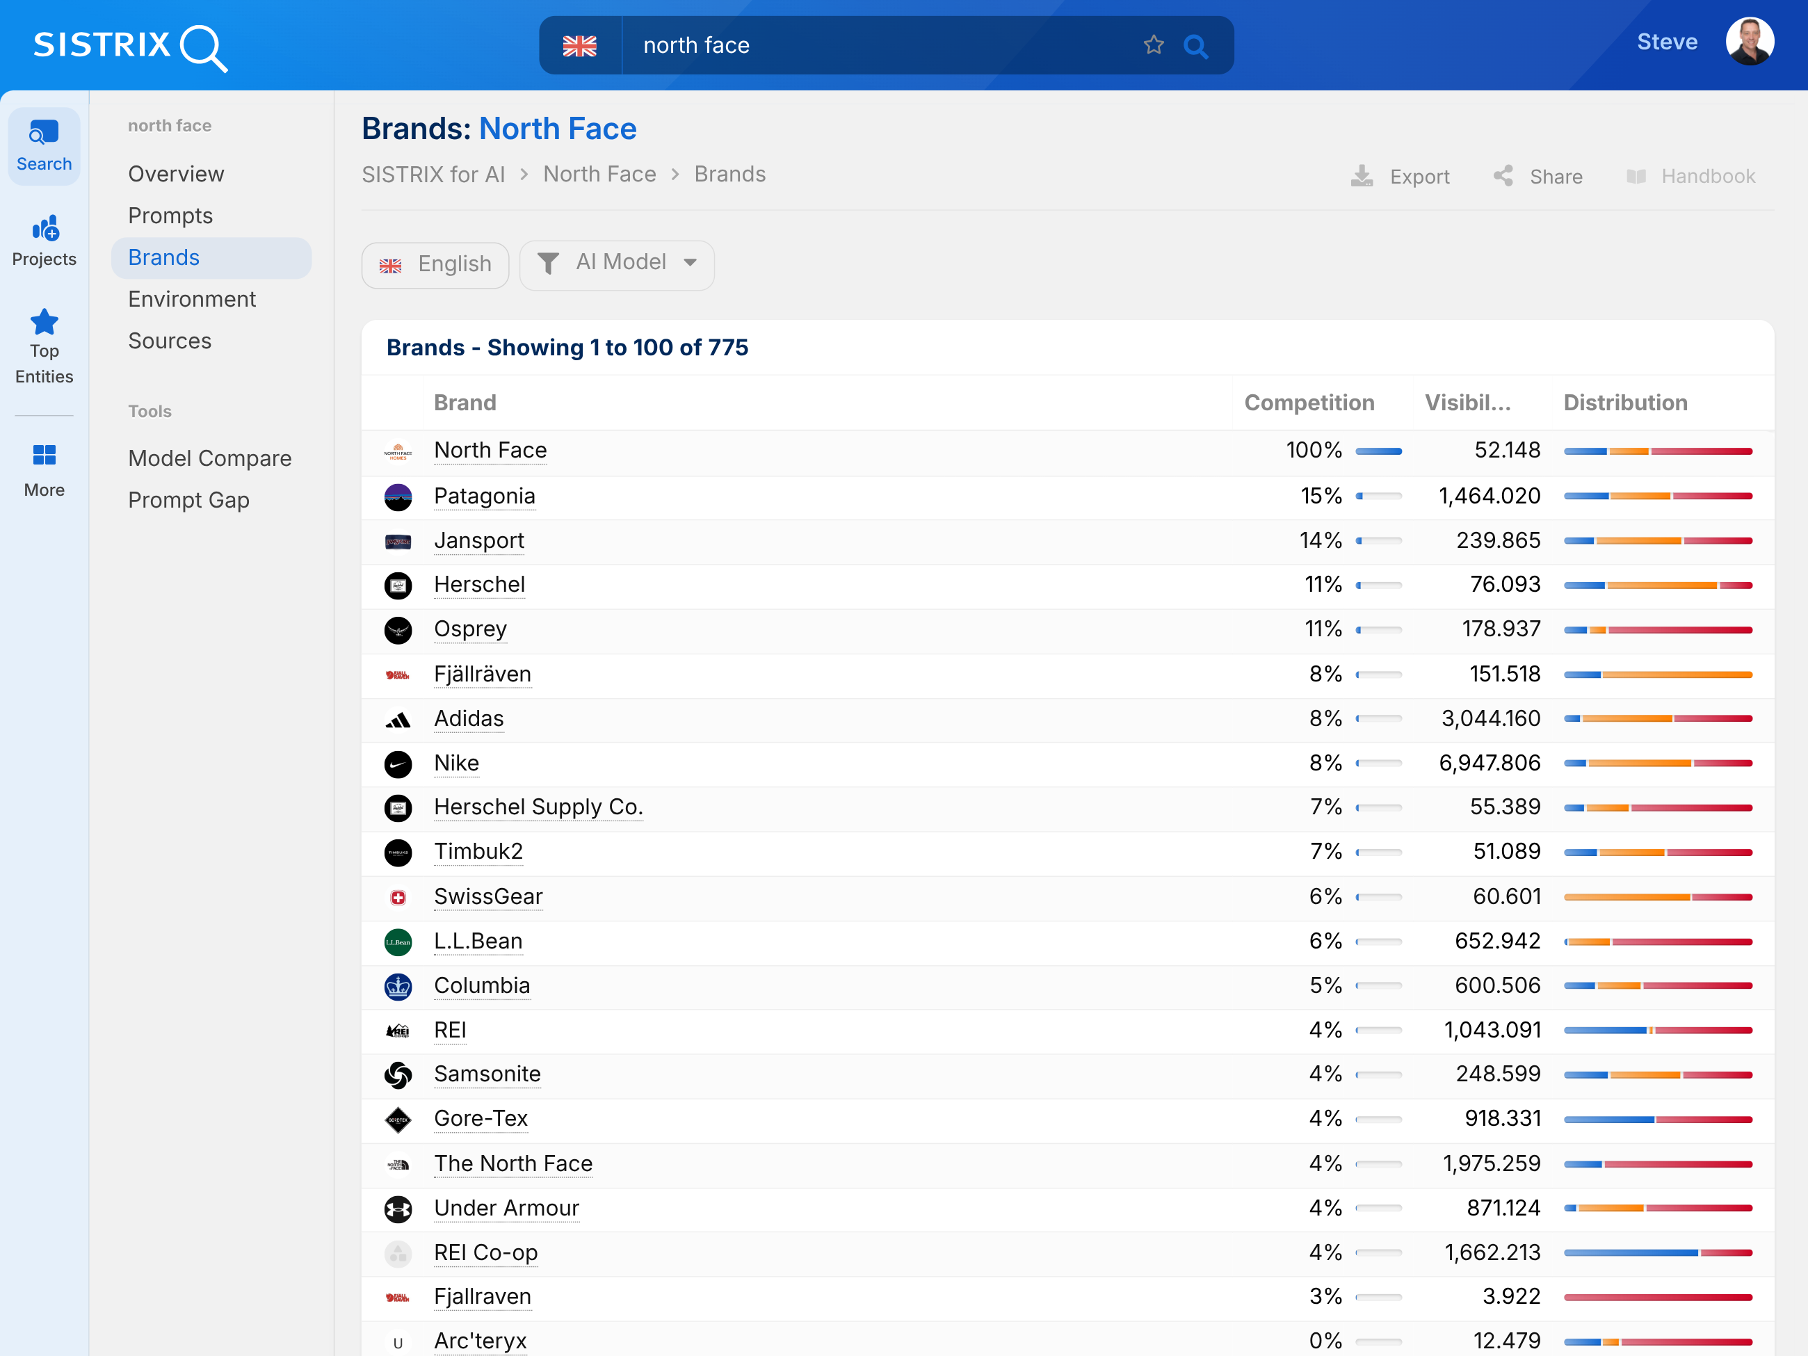The width and height of the screenshot is (1808, 1356).
Task: Sort by Visibility column header
Action: pyautogui.click(x=1468, y=403)
